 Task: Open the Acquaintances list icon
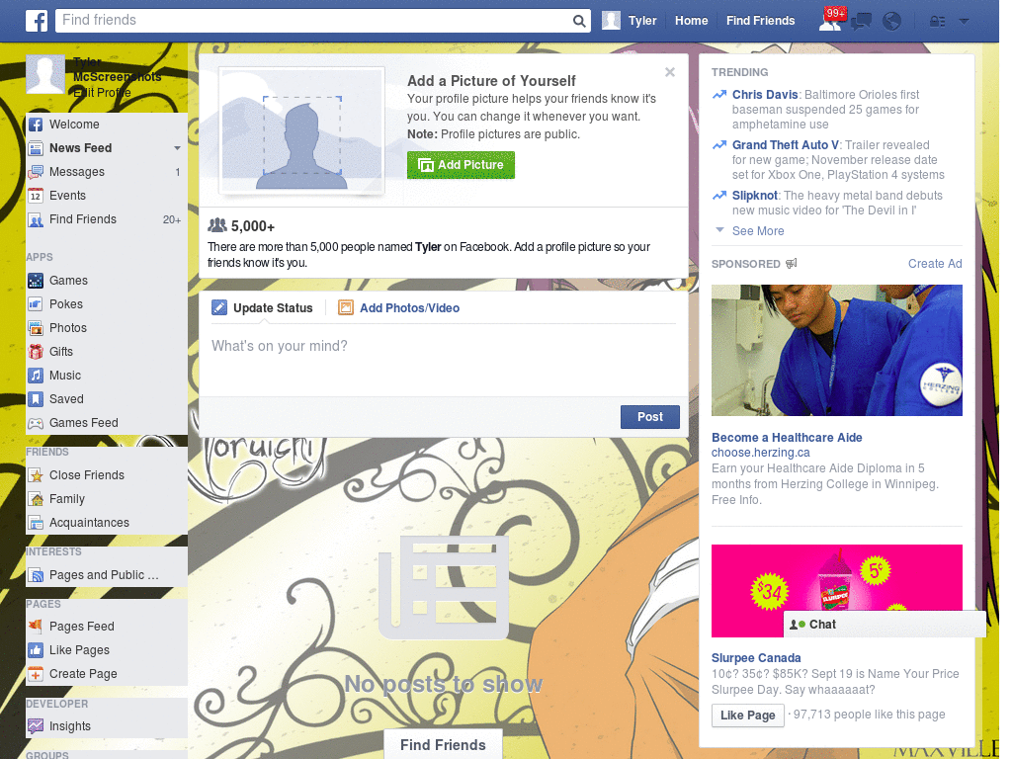pyautogui.click(x=36, y=523)
